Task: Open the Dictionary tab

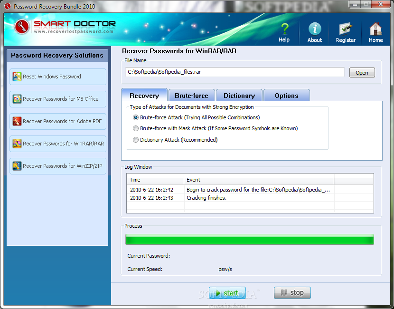Action: pyautogui.click(x=239, y=96)
